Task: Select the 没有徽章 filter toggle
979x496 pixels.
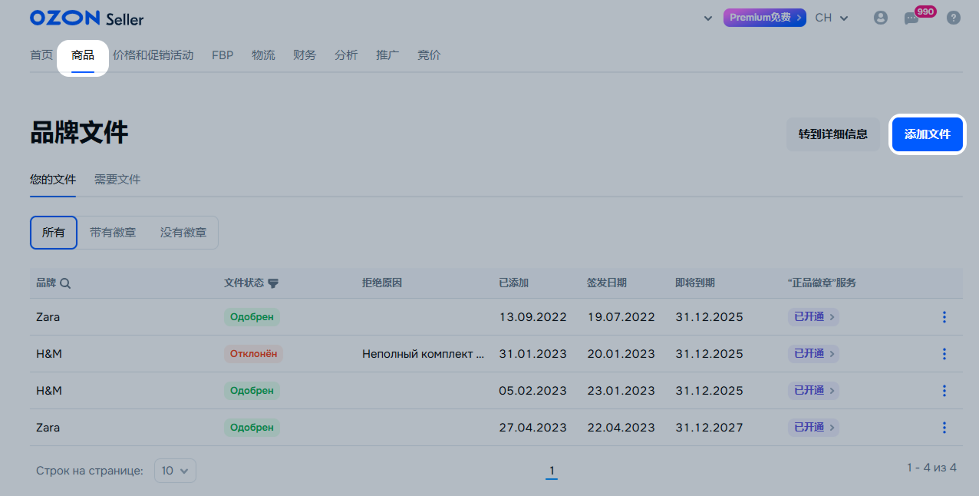Action: pos(183,233)
